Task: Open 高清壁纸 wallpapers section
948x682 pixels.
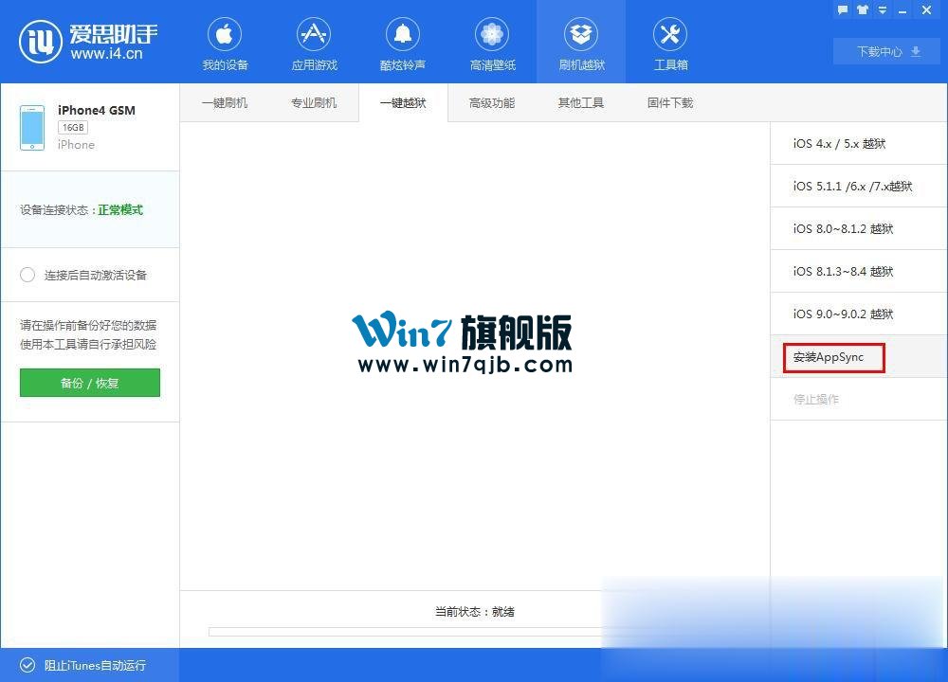Action: pyautogui.click(x=492, y=43)
